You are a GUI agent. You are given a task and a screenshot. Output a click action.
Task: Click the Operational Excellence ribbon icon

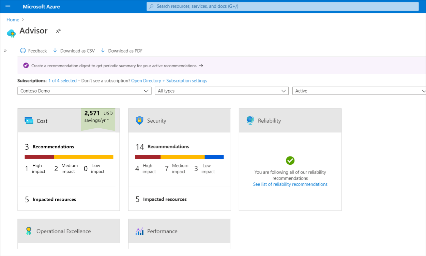coord(29,231)
